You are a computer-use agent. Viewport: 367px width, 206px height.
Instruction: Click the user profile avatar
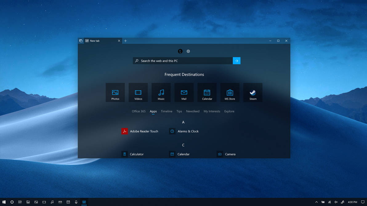point(180,51)
